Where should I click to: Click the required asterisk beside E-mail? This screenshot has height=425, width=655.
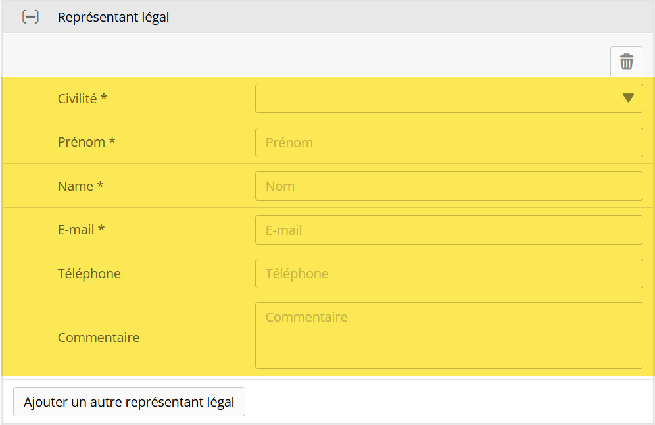[102, 229]
